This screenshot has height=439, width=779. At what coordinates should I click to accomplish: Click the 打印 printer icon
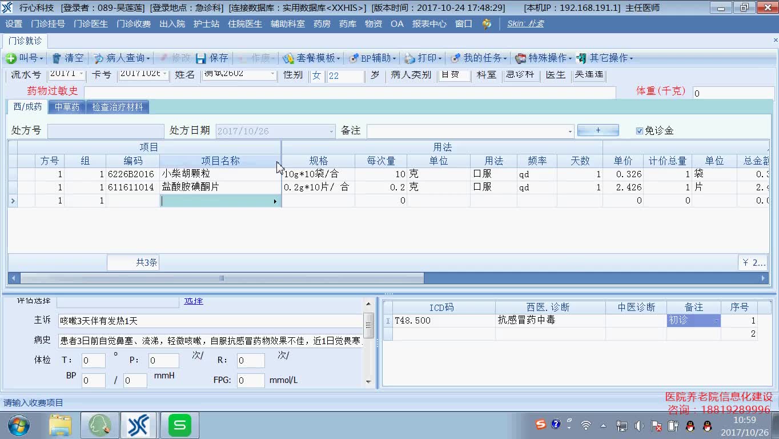tap(409, 58)
